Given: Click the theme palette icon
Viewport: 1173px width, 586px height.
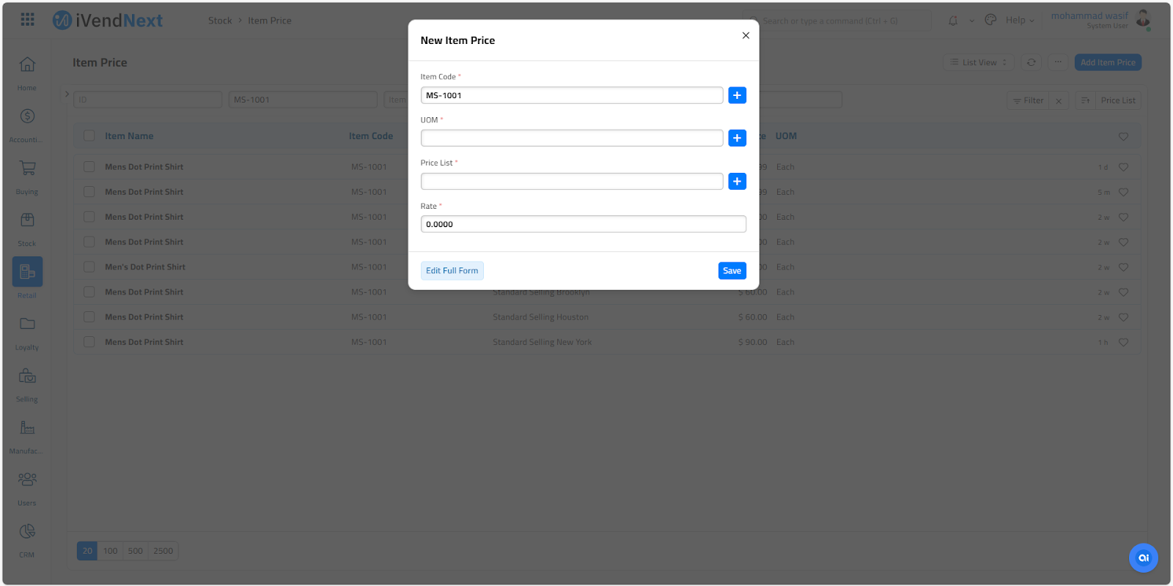Looking at the screenshot, I should [x=990, y=20].
